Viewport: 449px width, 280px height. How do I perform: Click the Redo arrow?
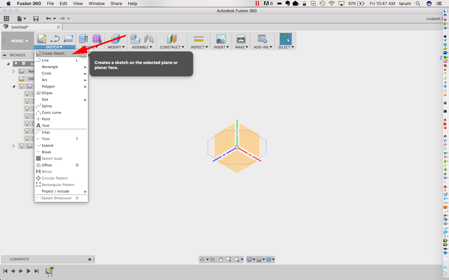click(x=62, y=18)
